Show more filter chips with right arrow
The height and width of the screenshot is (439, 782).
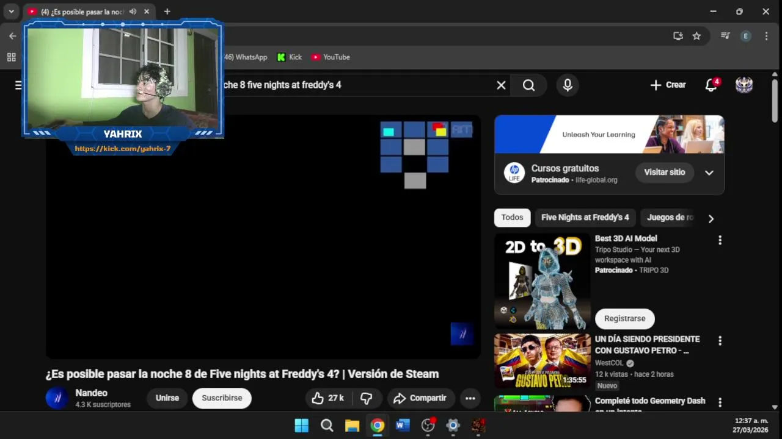tap(711, 218)
